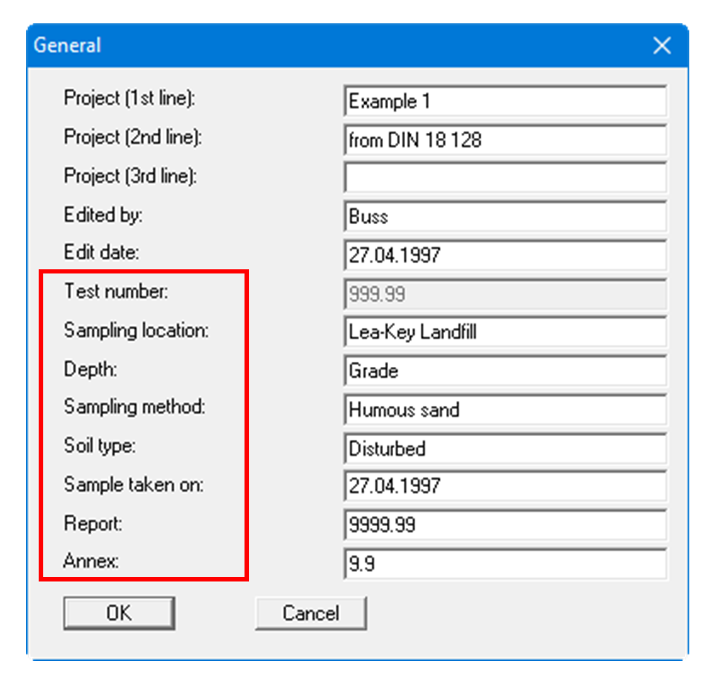This screenshot has height=673, width=707.
Task: Click the Soil type input field
Action: pos(505,448)
